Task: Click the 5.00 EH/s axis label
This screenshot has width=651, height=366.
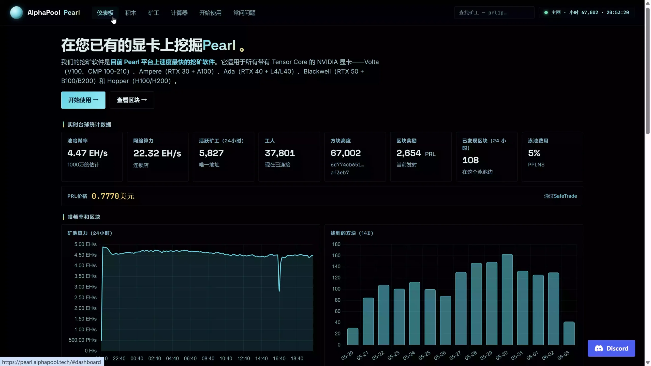Action: [x=85, y=244]
